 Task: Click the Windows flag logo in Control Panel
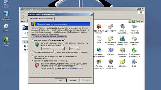pyautogui.click(x=141, y=12)
